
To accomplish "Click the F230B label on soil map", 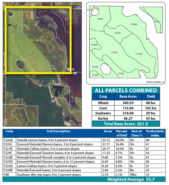I will coord(94,45).
